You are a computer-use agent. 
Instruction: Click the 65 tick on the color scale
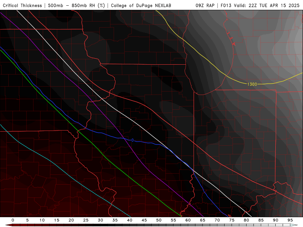pos(203,220)
